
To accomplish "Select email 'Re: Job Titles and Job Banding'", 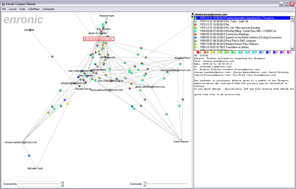I will tap(242, 28).
